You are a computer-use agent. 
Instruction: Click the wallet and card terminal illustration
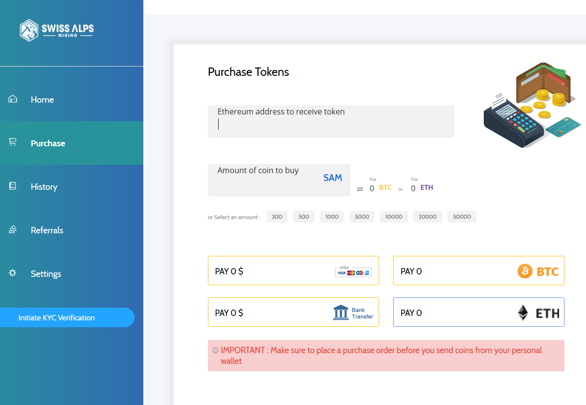[532, 105]
